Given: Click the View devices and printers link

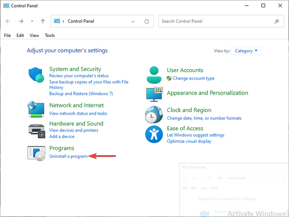Looking at the screenshot, I should (74, 131).
